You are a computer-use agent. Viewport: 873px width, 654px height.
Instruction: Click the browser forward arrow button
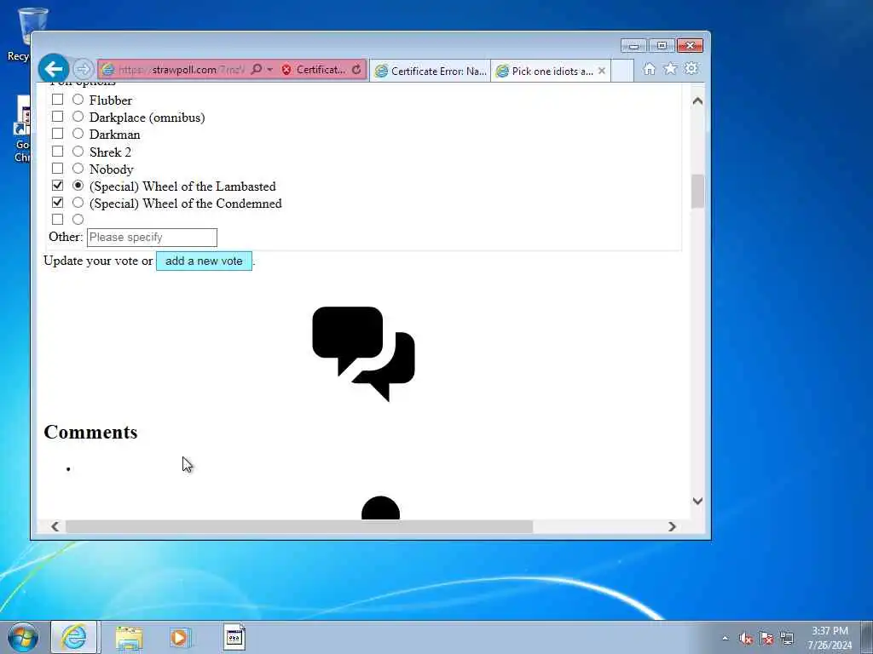pyautogui.click(x=83, y=69)
